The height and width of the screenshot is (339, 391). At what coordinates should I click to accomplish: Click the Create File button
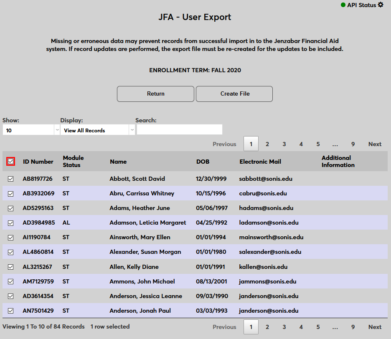point(234,94)
